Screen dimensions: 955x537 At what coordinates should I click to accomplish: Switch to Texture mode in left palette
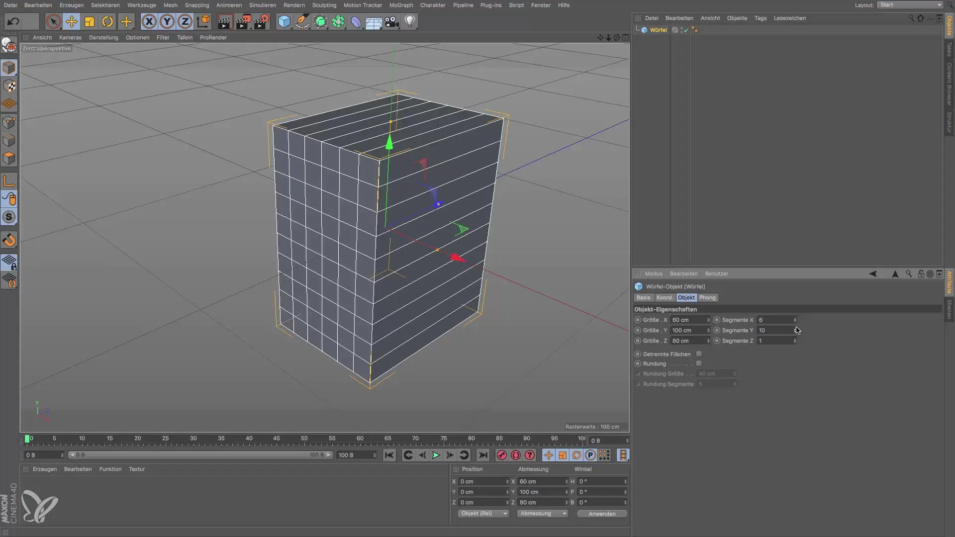point(9,86)
